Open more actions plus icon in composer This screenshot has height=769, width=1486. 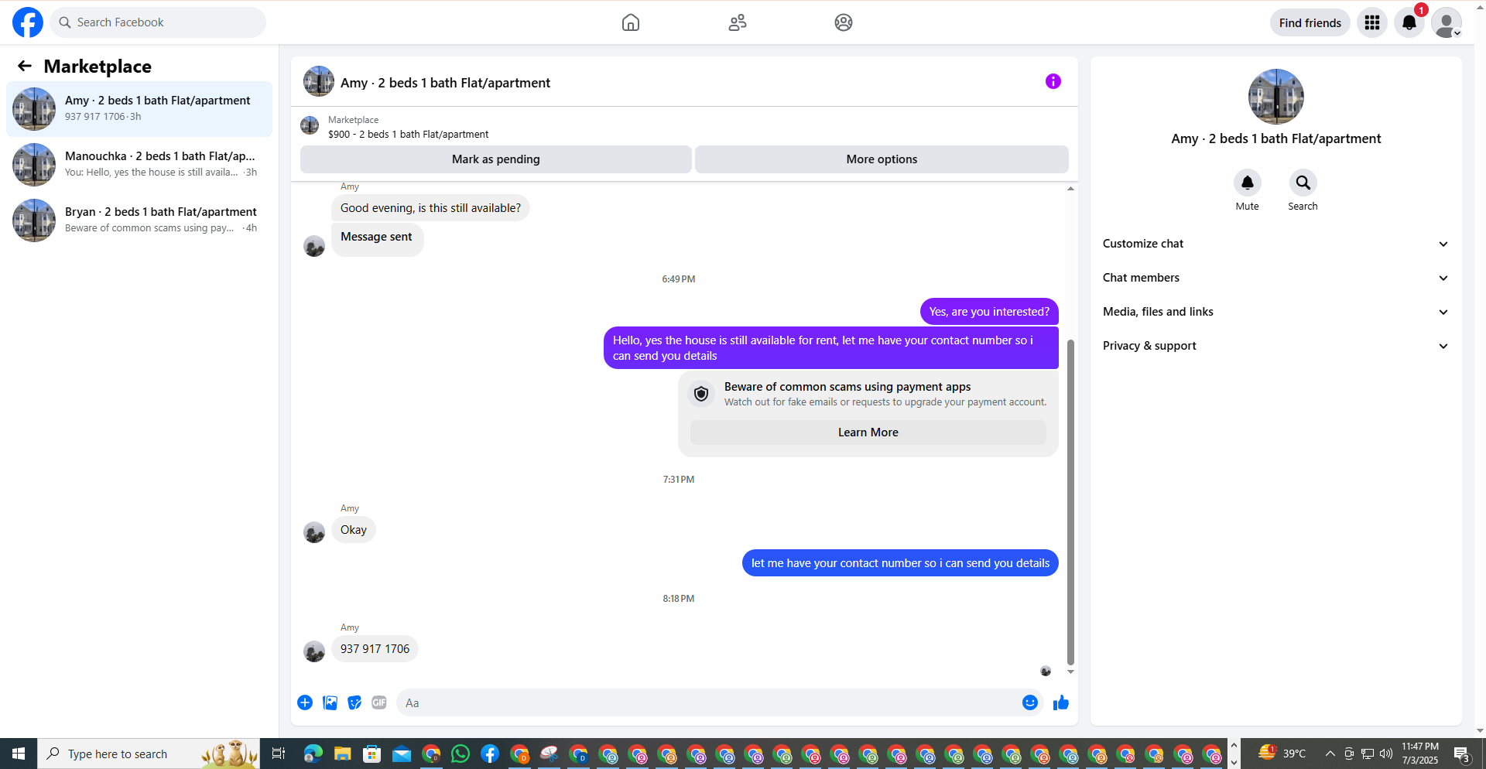point(305,702)
